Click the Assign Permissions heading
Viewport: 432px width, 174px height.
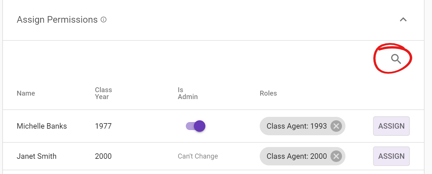tap(57, 20)
